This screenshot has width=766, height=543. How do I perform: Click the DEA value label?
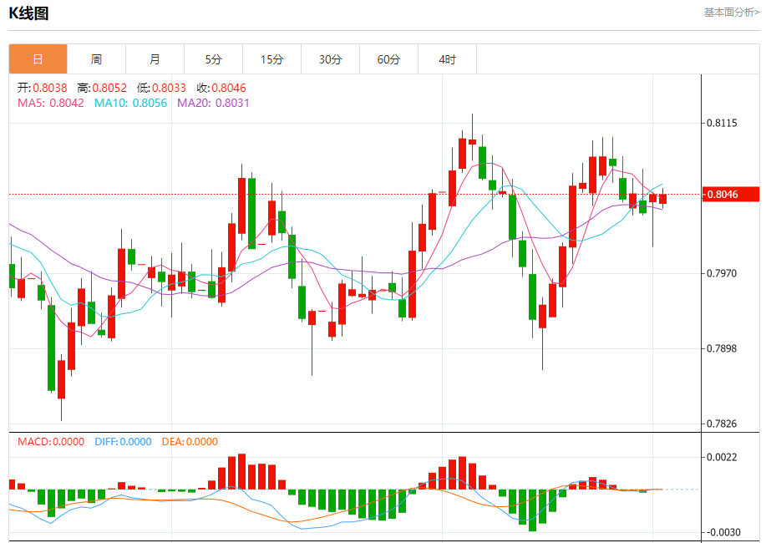pos(190,442)
